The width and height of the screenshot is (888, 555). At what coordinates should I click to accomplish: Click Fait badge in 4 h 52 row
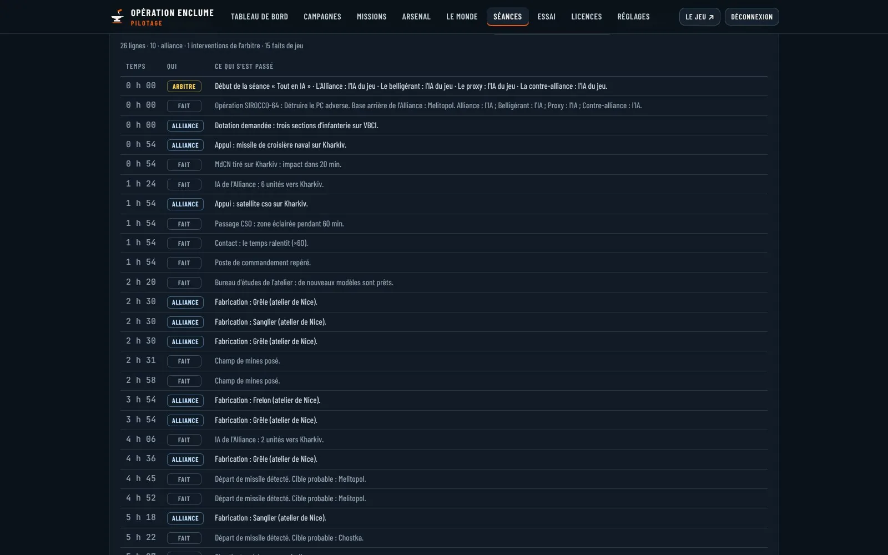(184, 499)
